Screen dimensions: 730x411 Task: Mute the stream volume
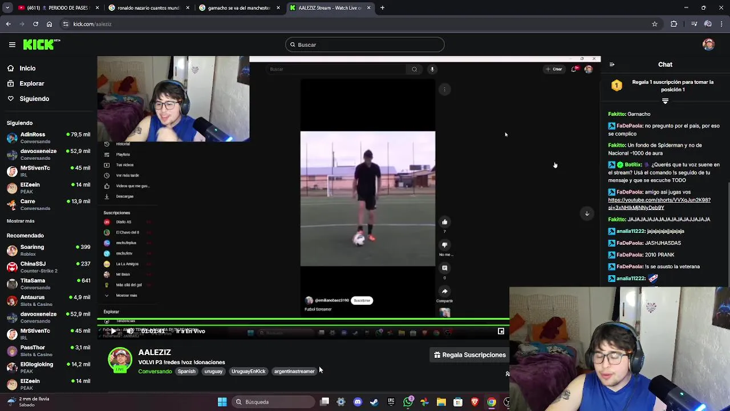130,331
